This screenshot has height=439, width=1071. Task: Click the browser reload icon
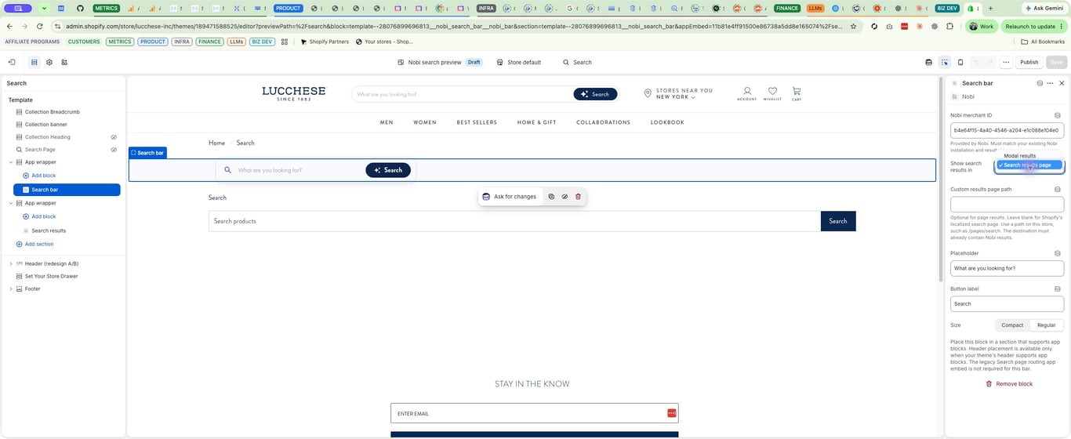pos(39,26)
